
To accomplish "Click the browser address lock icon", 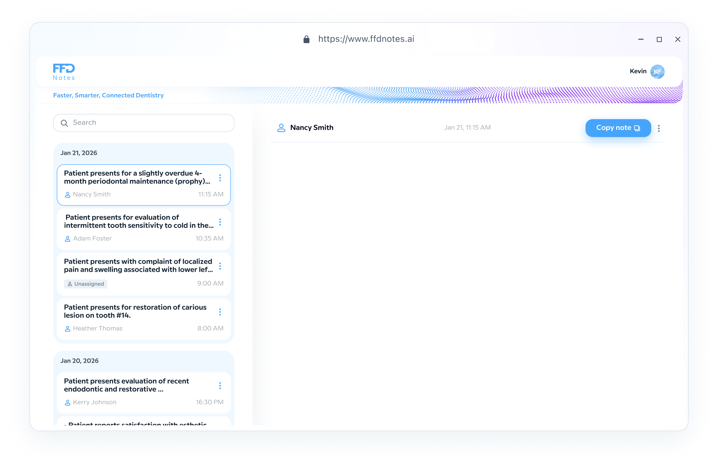I will point(307,39).
